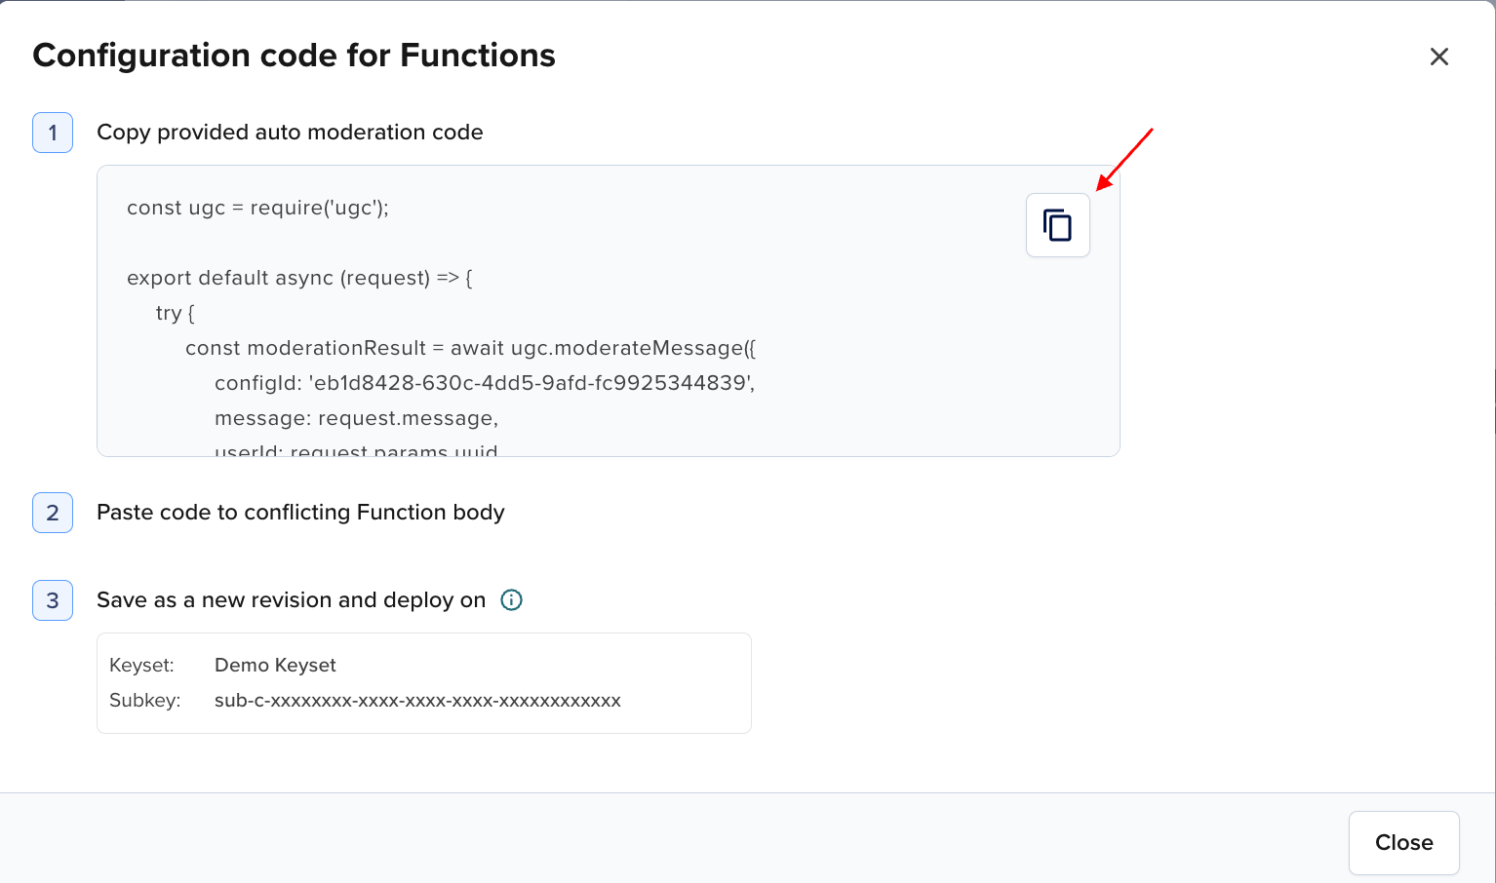
Task: Dismiss the dialog with the X icon
Action: (1439, 57)
